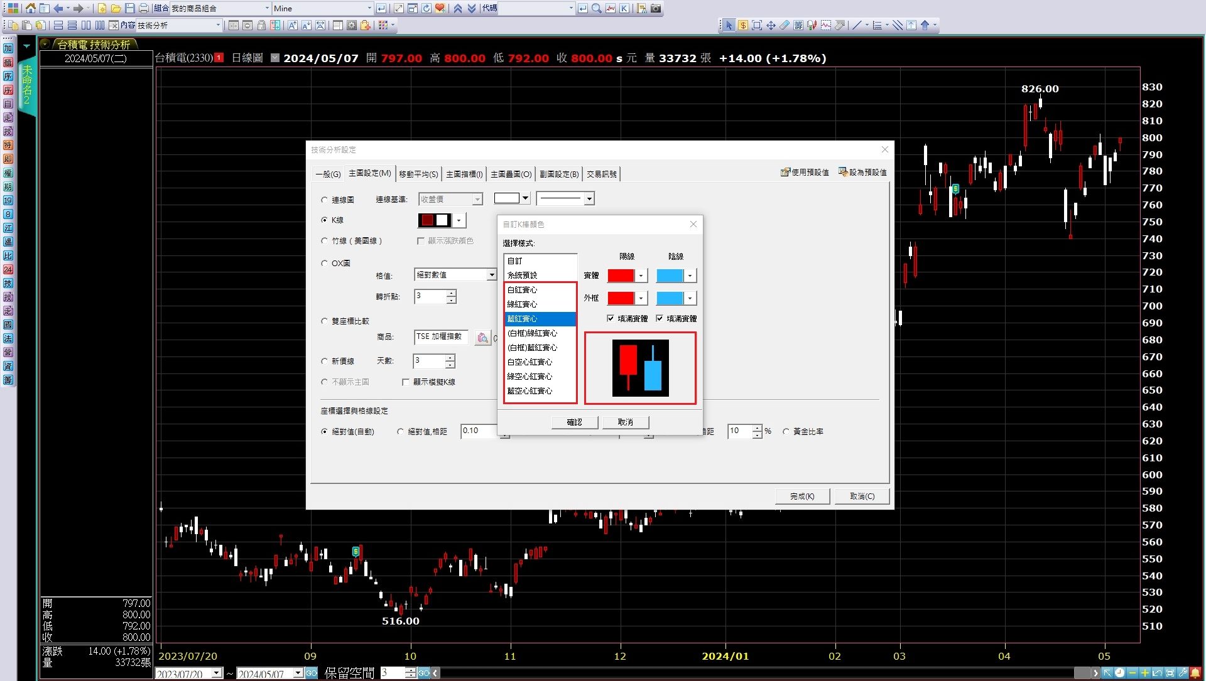Click the 完成(K) button
The height and width of the screenshot is (681, 1206).
pos(801,496)
